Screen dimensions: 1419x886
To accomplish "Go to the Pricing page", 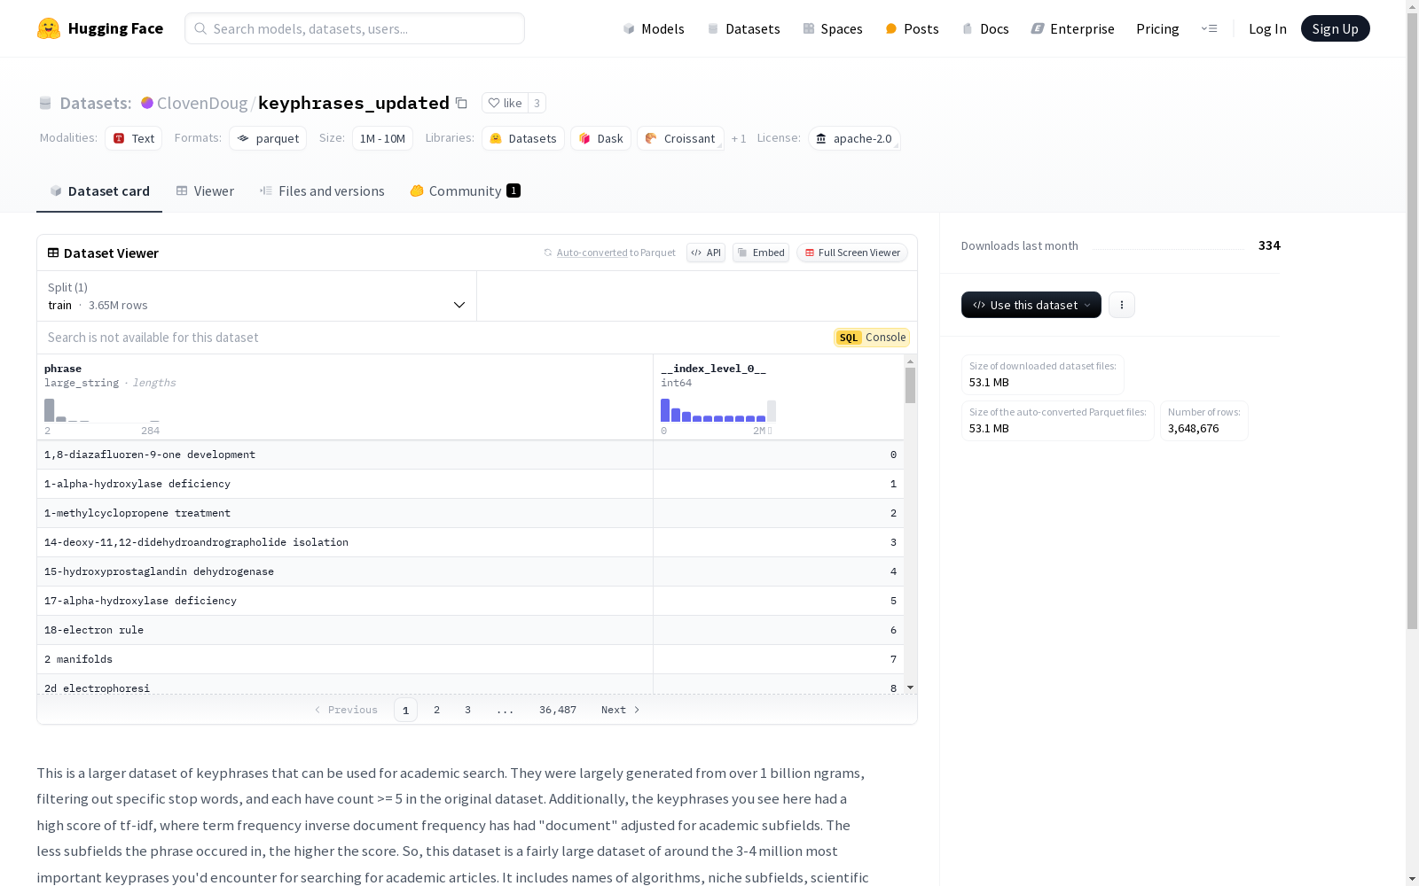I will 1157,28.
